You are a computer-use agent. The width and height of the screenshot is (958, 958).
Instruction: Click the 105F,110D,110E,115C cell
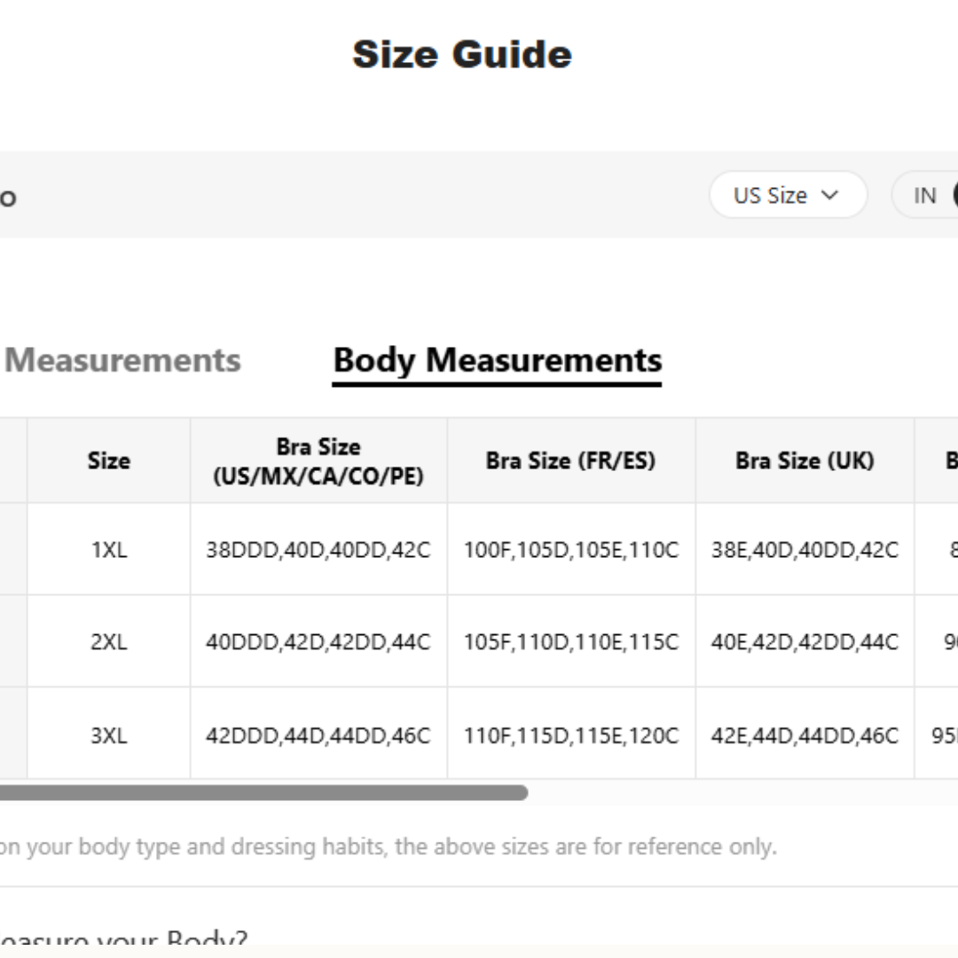pos(571,640)
